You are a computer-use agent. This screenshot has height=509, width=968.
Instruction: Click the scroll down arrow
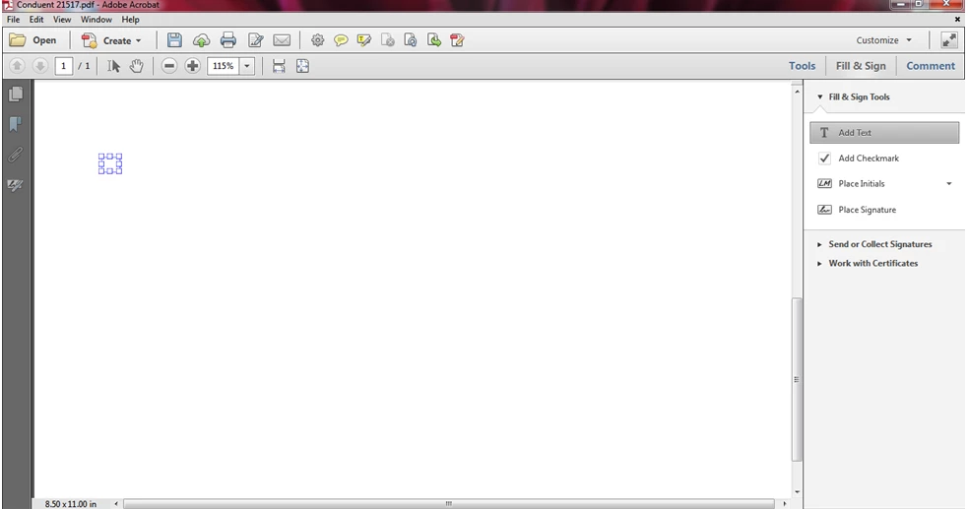(x=797, y=491)
